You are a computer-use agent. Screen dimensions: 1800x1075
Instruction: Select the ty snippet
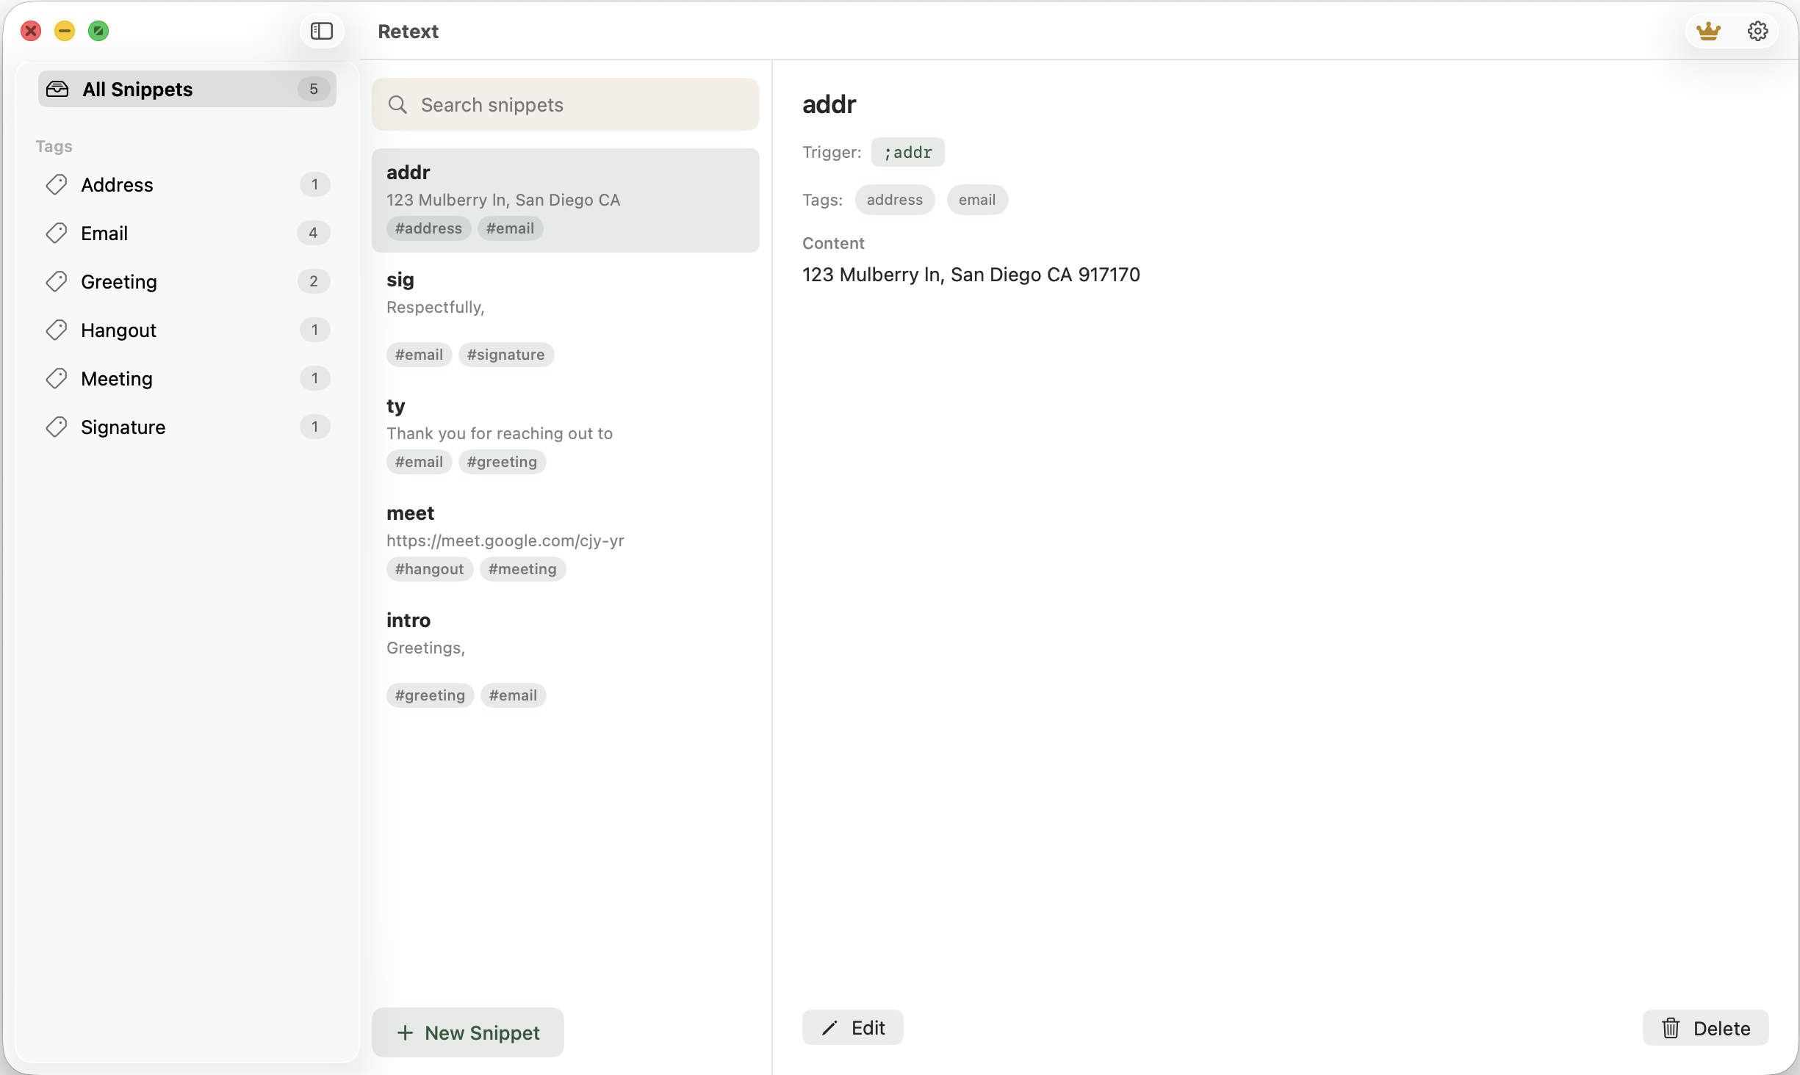[x=565, y=434]
